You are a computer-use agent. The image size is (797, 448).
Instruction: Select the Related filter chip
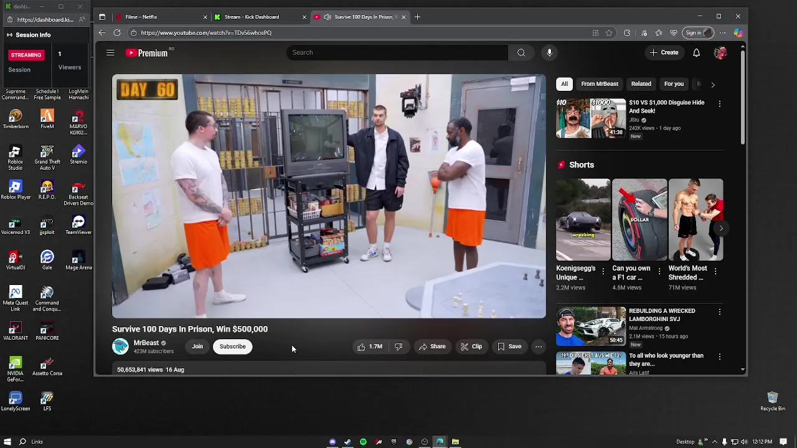click(x=641, y=84)
